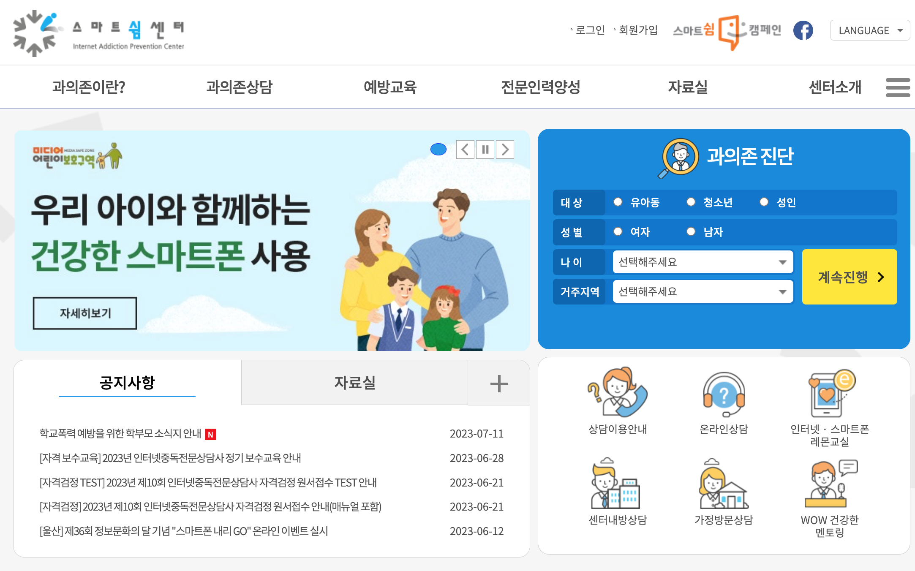Choose the 청소년 radio option
This screenshot has width=915, height=571.
tap(691, 202)
